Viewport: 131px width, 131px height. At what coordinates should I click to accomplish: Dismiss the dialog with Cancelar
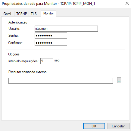click(118, 126)
